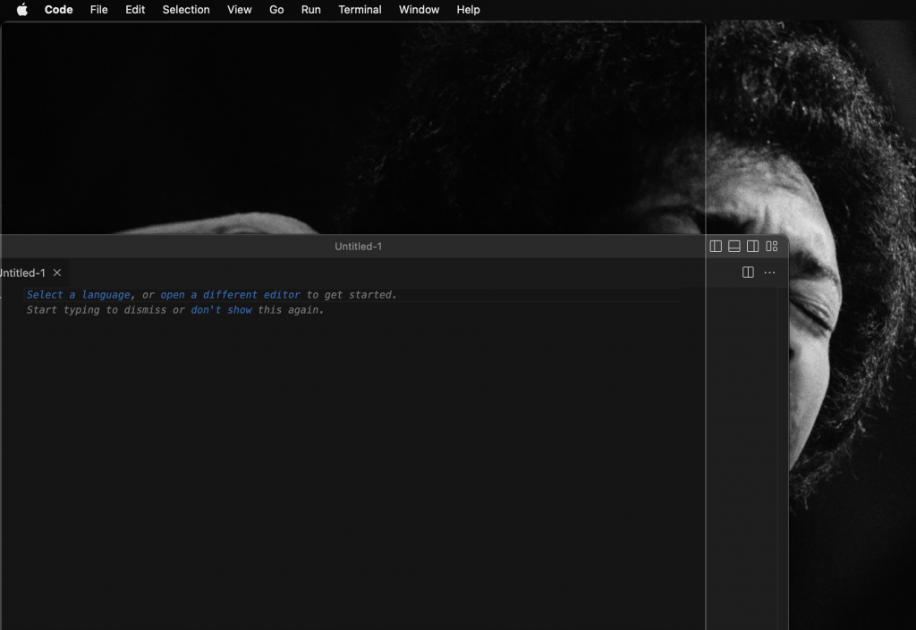The height and width of the screenshot is (630, 916).
Task: Open the Customize Layout icon
Action: point(772,247)
